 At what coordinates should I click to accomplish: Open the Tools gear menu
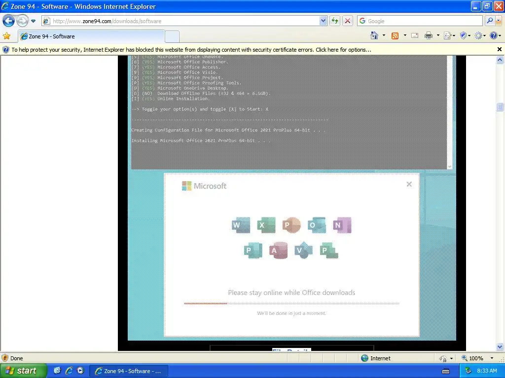[x=479, y=35]
